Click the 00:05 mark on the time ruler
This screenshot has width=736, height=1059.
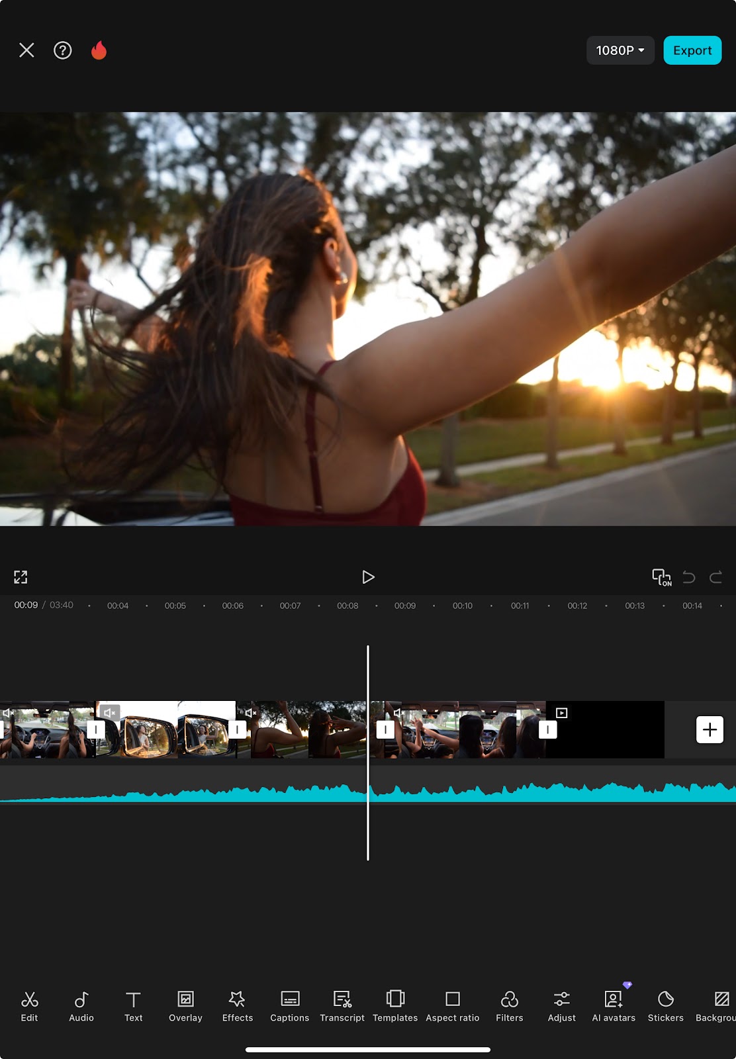(175, 606)
